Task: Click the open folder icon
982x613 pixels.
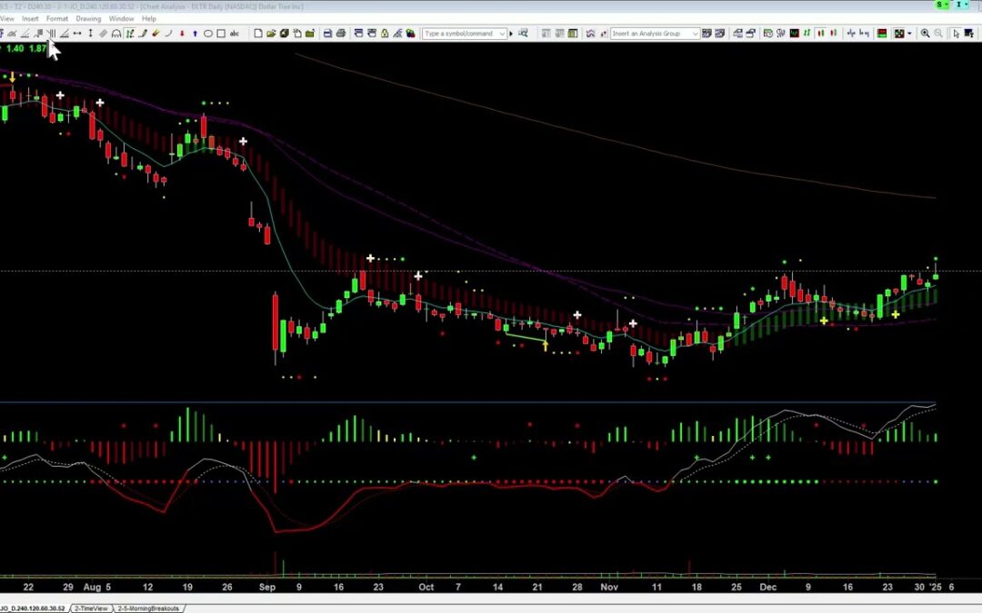Action: coord(271,34)
